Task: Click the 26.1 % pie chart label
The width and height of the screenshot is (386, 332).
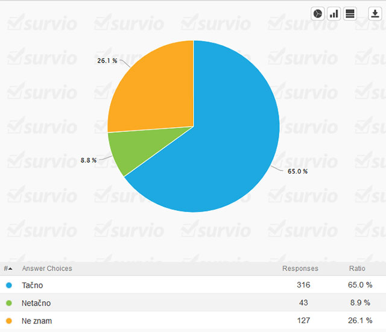Action: coord(107,61)
